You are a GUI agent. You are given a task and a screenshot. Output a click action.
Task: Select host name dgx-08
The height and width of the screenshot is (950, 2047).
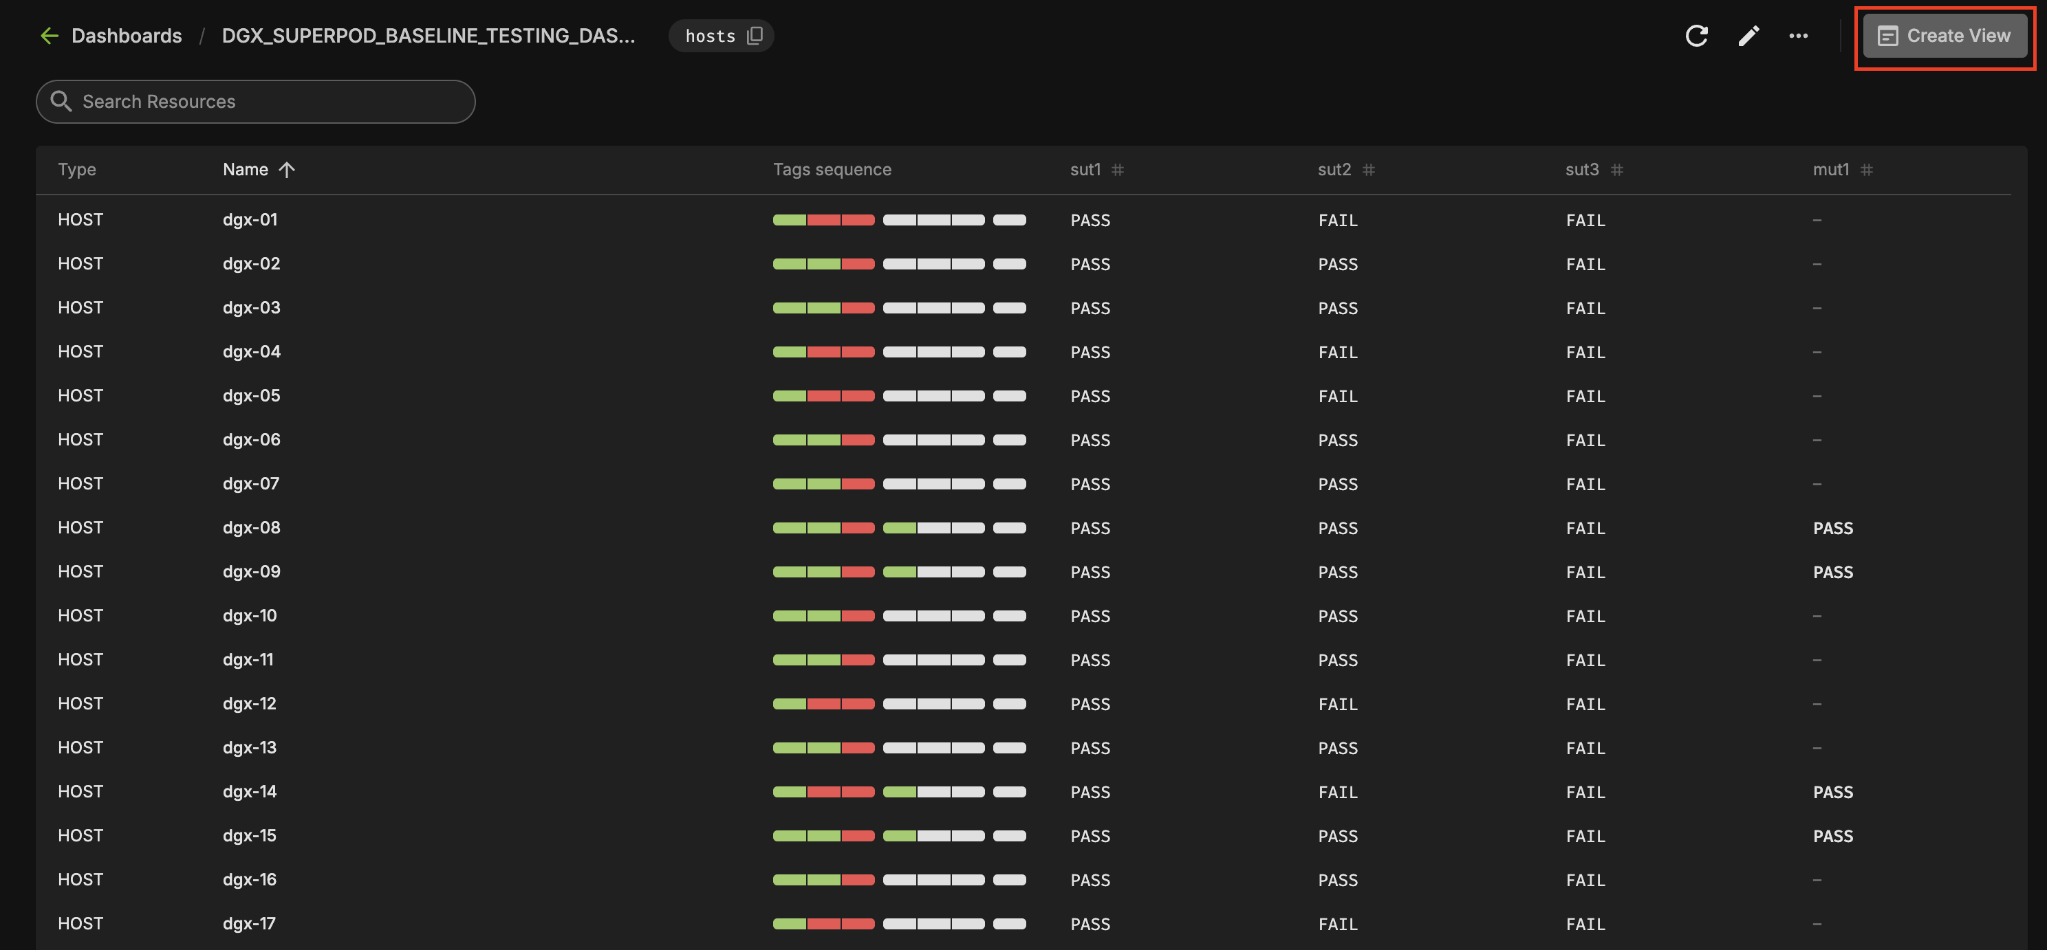coord(251,527)
